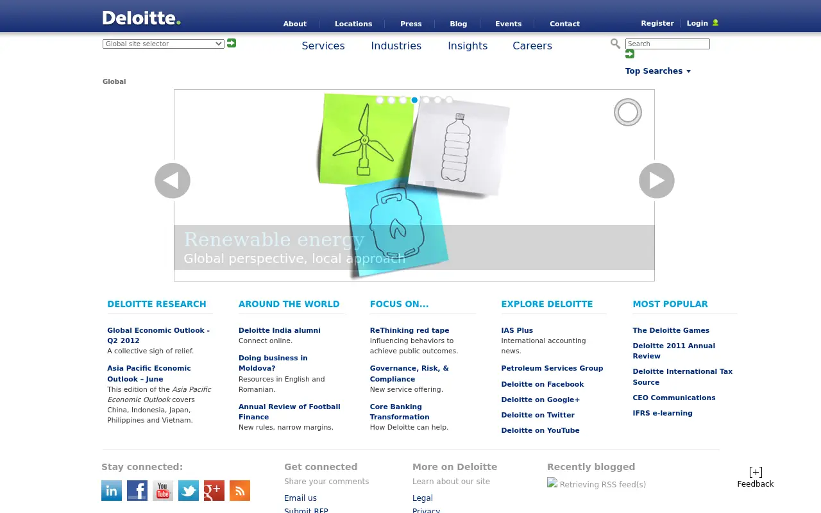The width and height of the screenshot is (821, 513).
Task: Click the magnifying glass search icon
Action: click(x=615, y=44)
